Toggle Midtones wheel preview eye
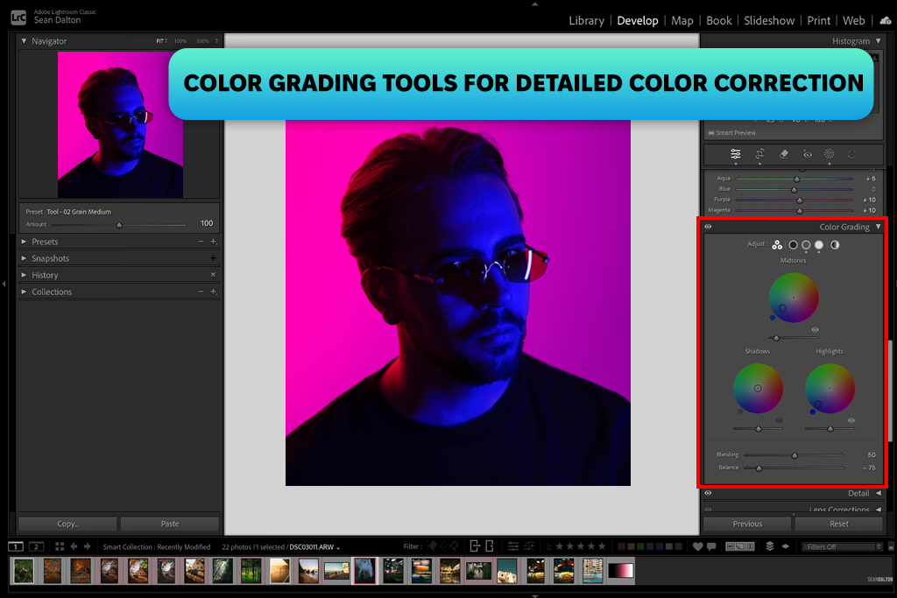897x598 pixels. click(x=816, y=329)
